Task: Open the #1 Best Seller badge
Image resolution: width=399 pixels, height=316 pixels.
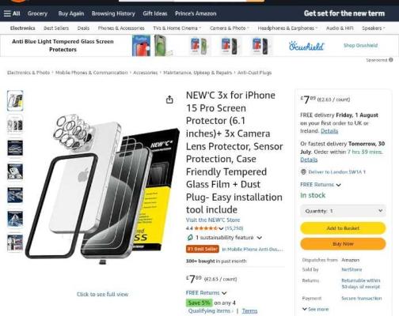Action: tap(203, 249)
